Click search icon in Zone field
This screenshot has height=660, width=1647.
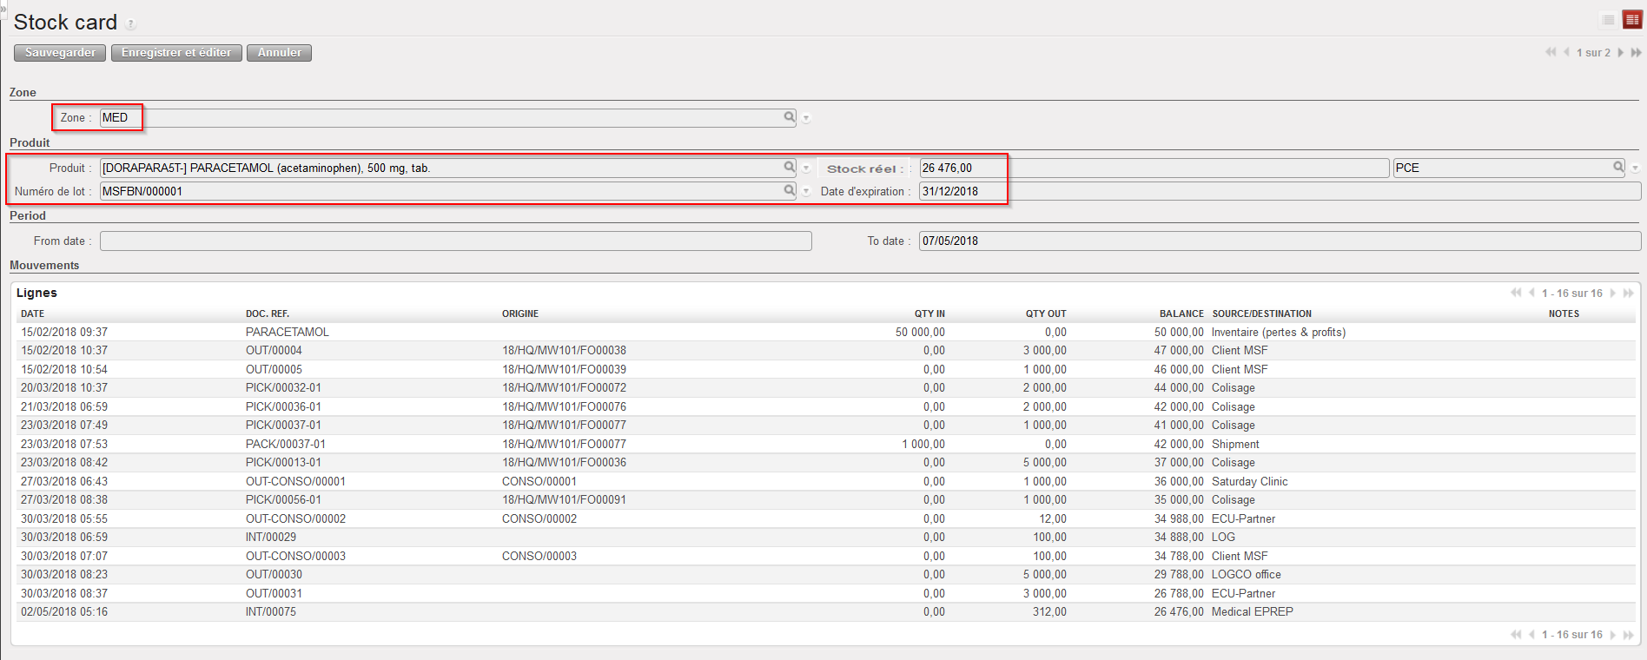click(789, 117)
